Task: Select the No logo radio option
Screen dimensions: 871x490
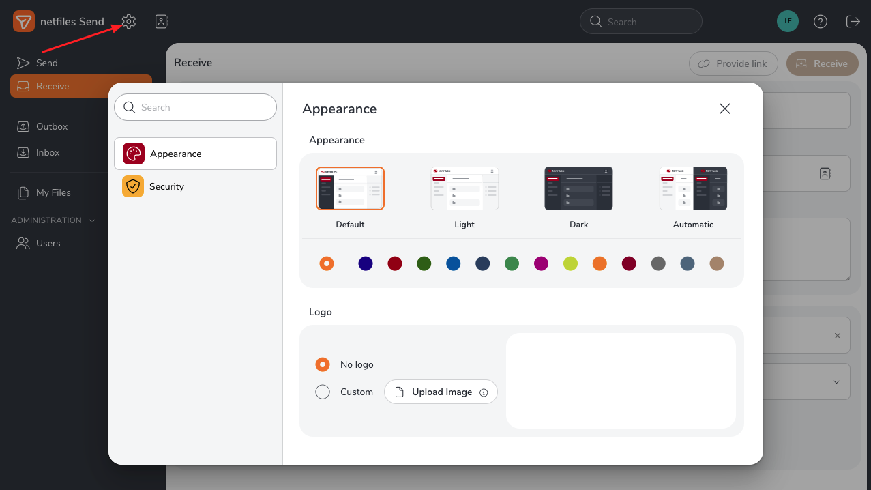Action: point(323,364)
